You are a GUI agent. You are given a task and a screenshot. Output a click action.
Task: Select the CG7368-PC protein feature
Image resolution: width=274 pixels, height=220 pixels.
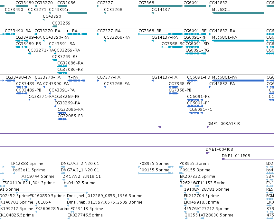[174, 87]
